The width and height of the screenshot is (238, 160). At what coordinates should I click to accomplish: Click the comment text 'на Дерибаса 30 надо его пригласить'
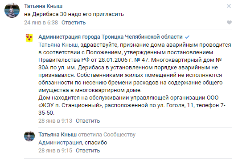click(x=74, y=14)
